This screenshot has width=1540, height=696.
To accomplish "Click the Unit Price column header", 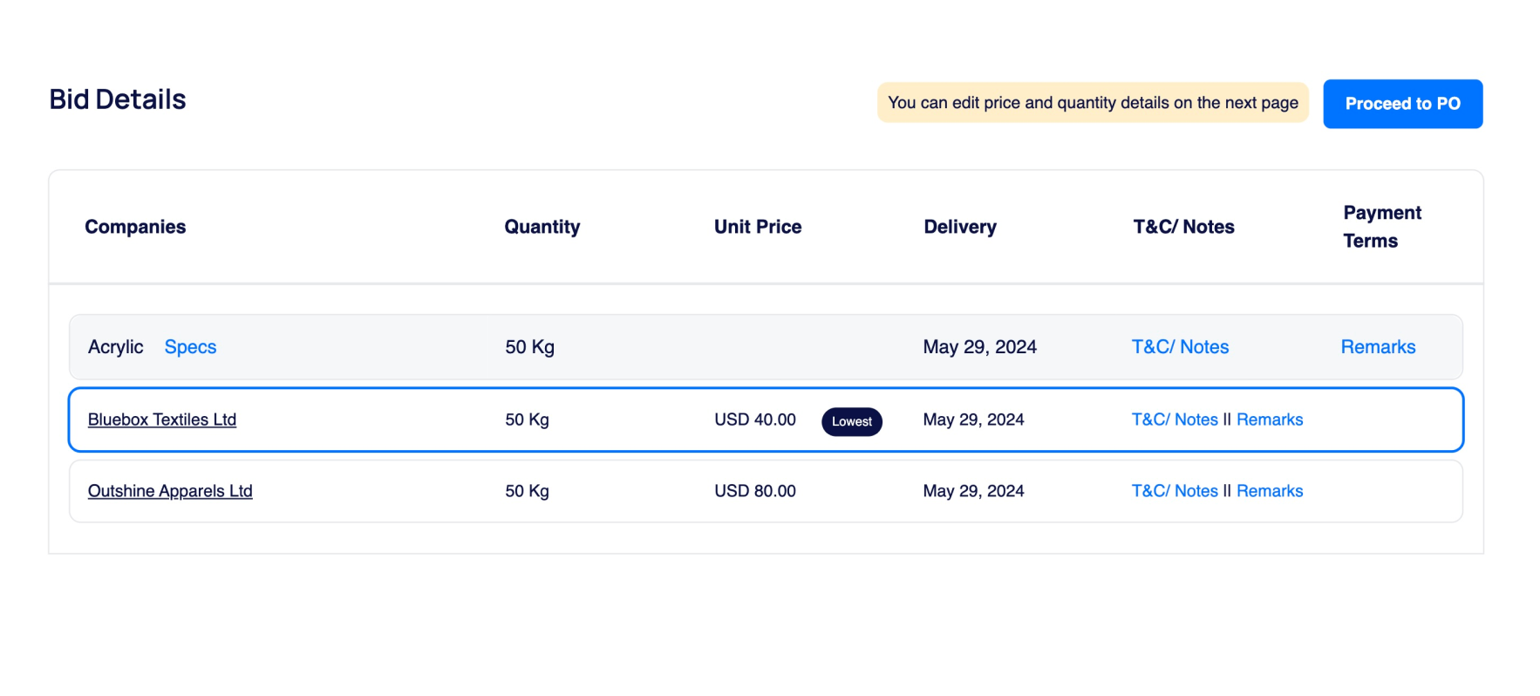I will (x=758, y=227).
